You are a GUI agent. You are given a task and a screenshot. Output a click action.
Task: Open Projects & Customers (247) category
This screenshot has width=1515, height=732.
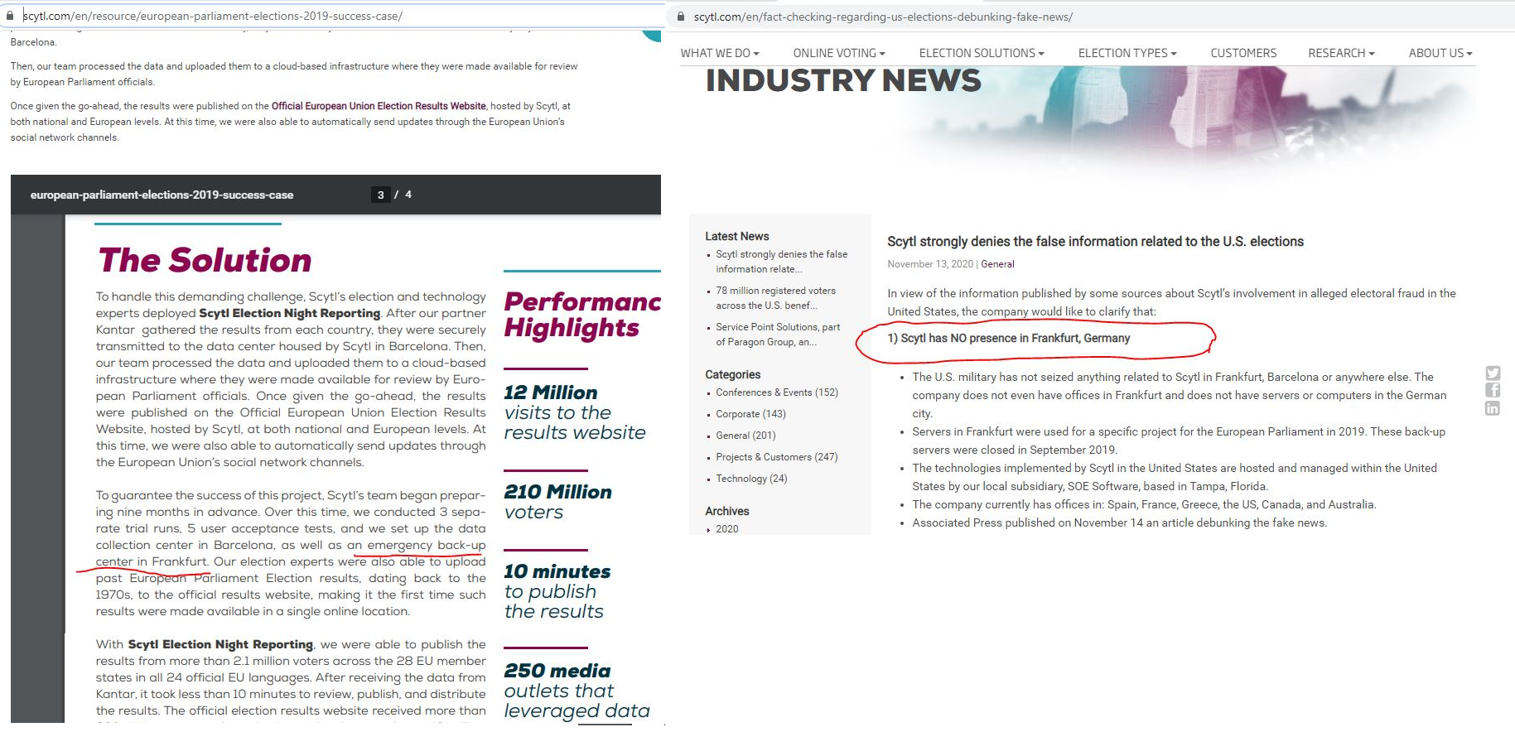click(777, 457)
